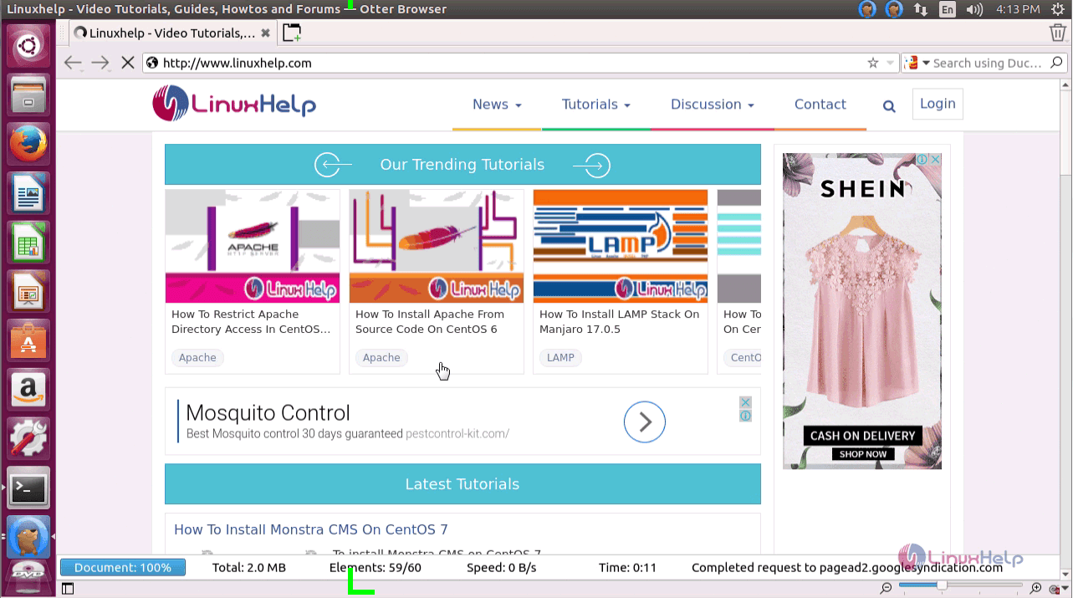Click the search magnifier in search box
This screenshot has height=598, width=1073.
[1056, 63]
